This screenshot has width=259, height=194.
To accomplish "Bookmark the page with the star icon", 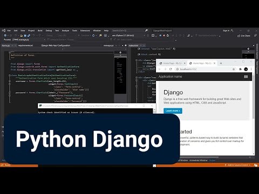I will pyautogui.click(x=234, y=69).
